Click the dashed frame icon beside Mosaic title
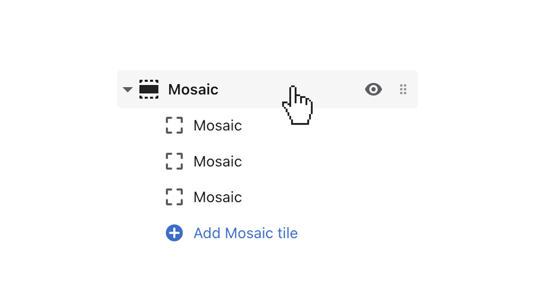Image resolution: width=537 pixels, height=300 pixels. [149, 90]
